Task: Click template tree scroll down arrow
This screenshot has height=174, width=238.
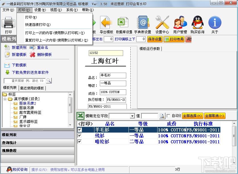Action: (x=70, y=125)
